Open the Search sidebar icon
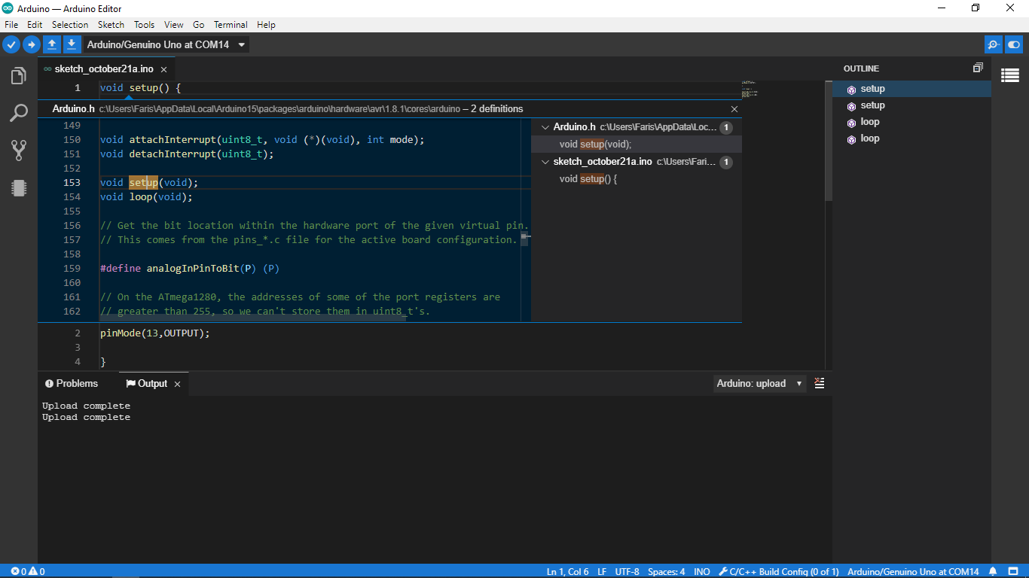The image size is (1029, 578). 19,113
